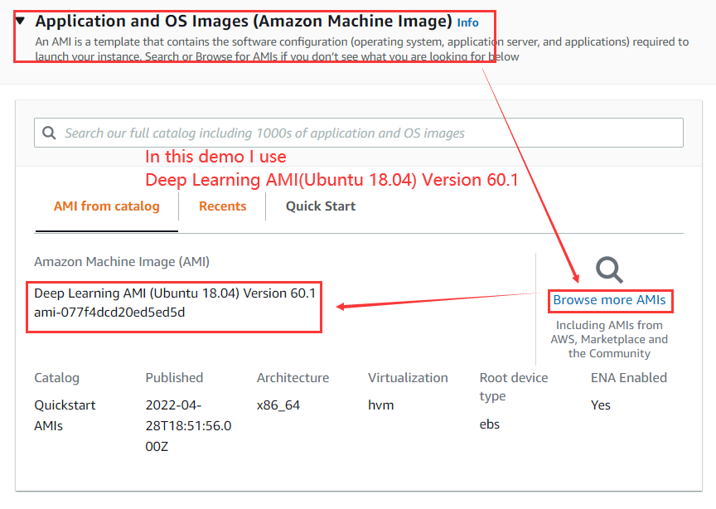Click the Root device type column label
This screenshot has height=509, width=716.
click(x=514, y=386)
